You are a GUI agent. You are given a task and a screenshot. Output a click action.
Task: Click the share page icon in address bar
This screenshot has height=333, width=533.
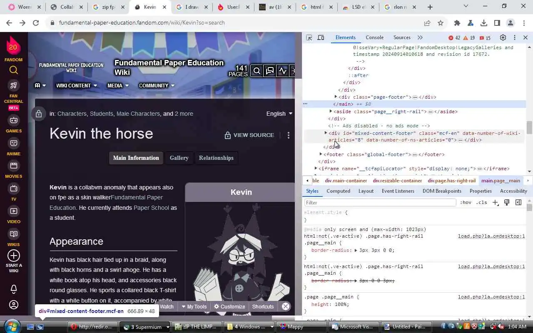tap(427, 23)
